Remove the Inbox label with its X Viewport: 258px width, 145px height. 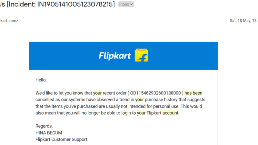(132, 5)
